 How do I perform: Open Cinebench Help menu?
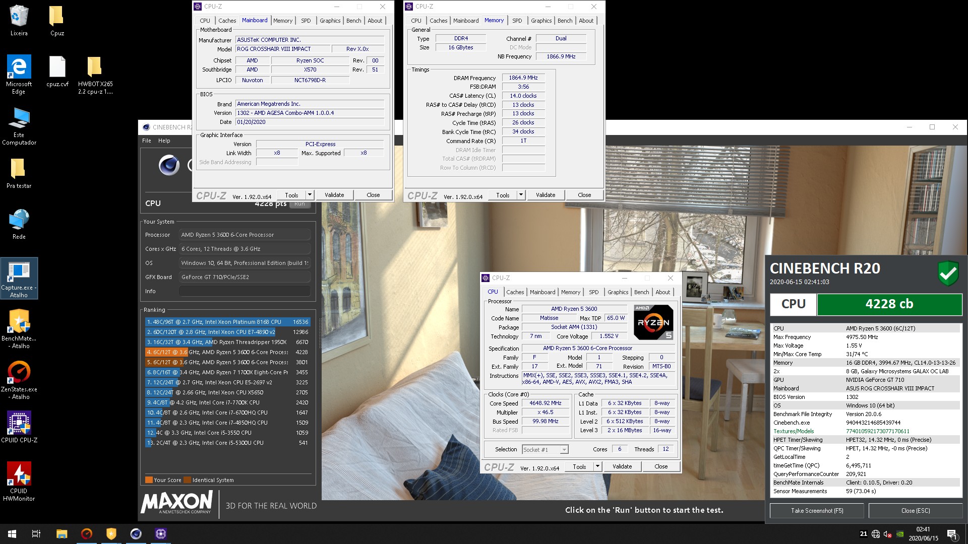pos(164,141)
